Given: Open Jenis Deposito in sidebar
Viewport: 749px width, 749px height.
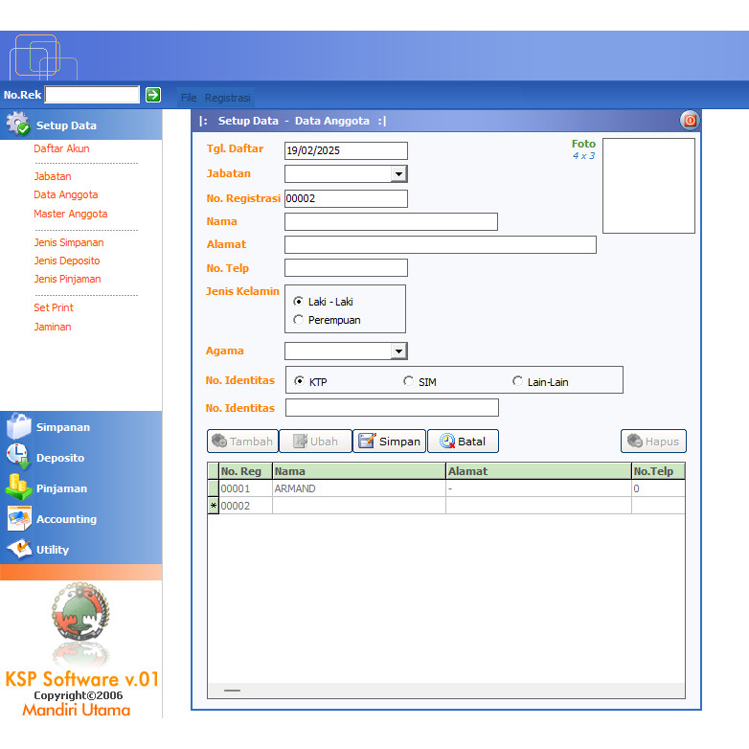Looking at the screenshot, I should [x=67, y=261].
